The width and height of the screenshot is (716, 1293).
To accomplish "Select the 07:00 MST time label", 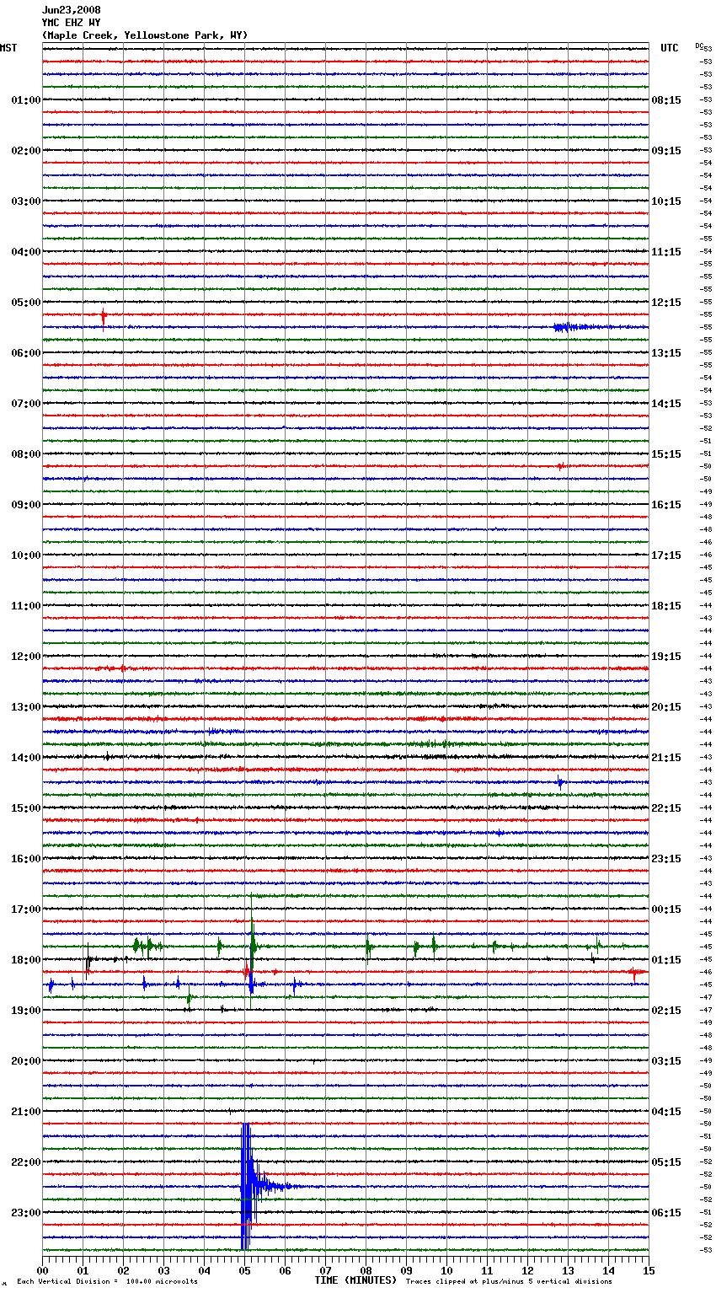I will (26, 404).
